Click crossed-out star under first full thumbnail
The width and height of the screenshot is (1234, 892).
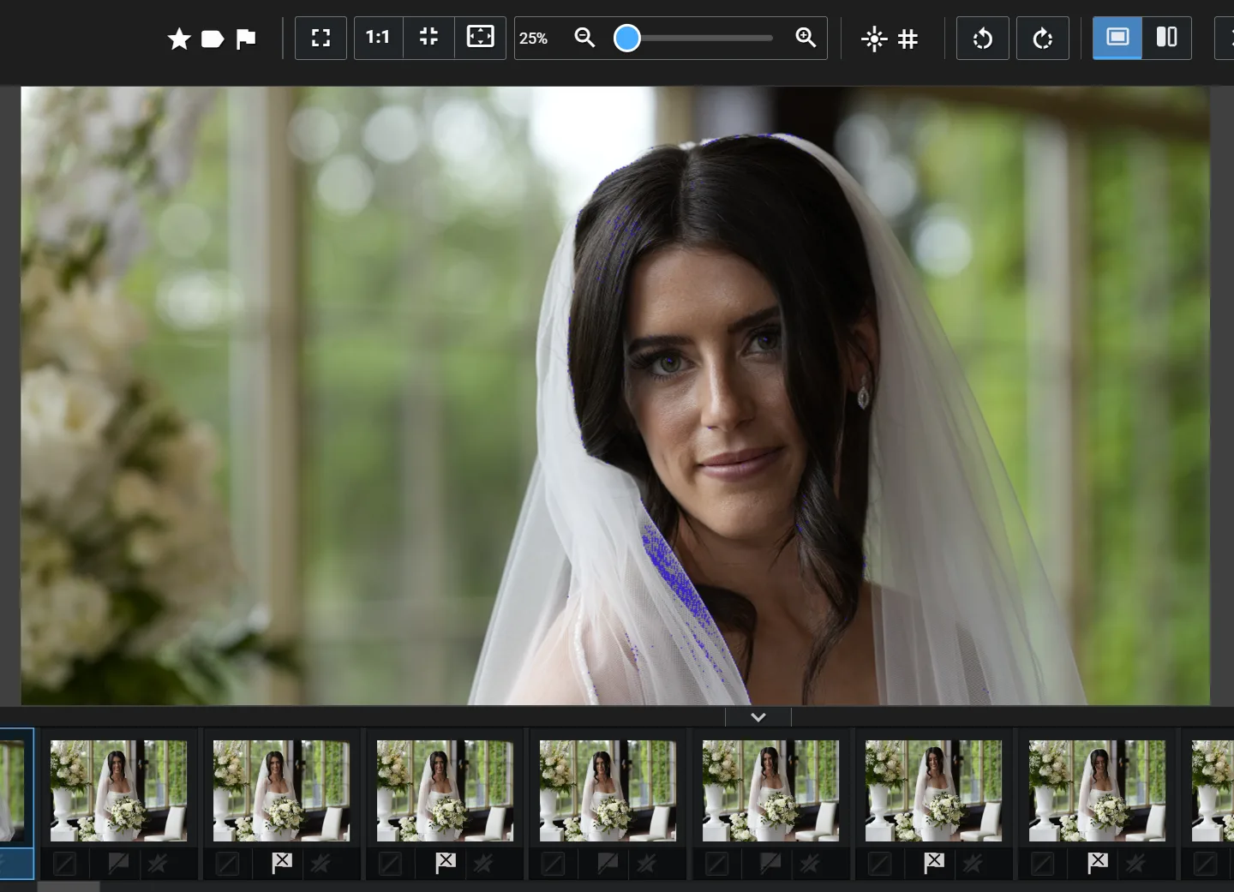pos(158,864)
